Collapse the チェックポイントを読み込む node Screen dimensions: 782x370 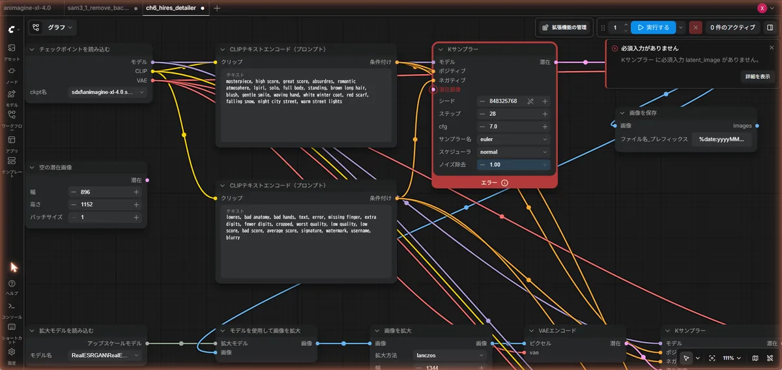[x=33, y=49]
